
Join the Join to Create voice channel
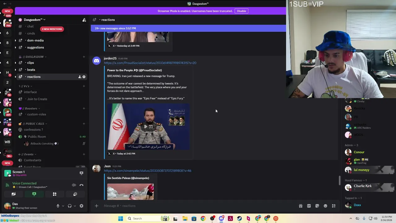click(x=37, y=99)
